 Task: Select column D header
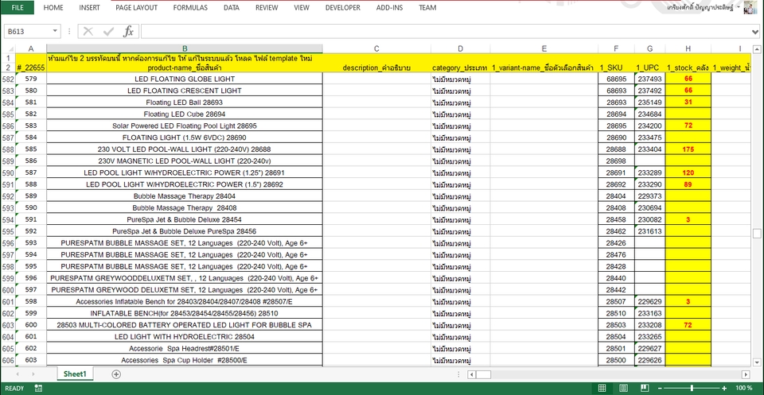(x=461, y=48)
